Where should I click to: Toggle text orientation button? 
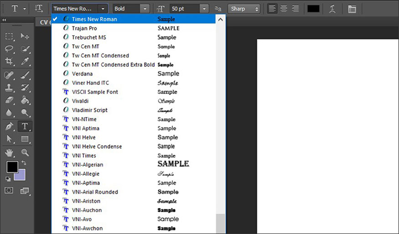39,9
